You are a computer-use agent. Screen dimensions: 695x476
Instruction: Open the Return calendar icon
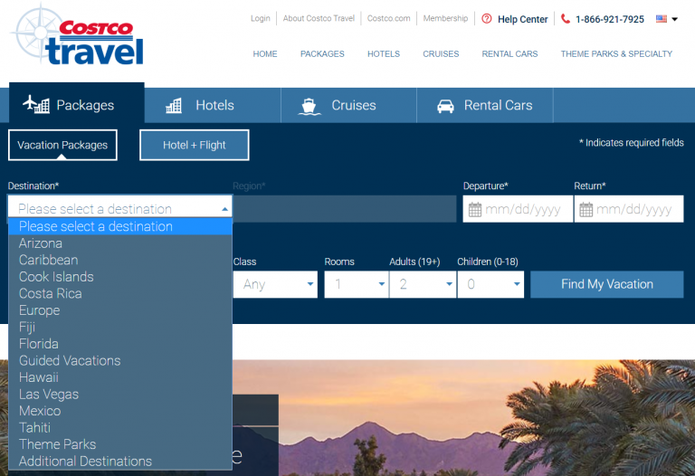tap(586, 209)
